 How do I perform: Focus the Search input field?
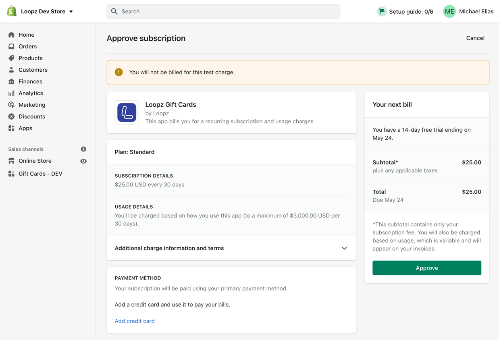point(223,12)
